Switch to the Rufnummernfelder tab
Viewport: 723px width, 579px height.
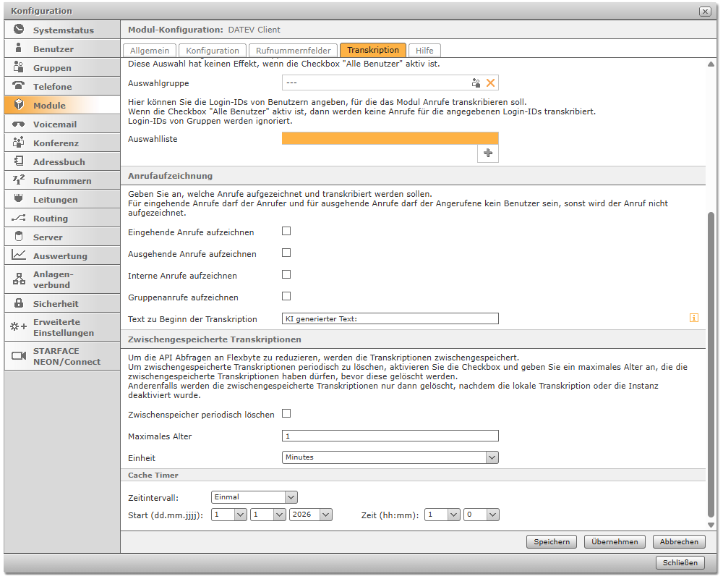pyautogui.click(x=294, y=51)
